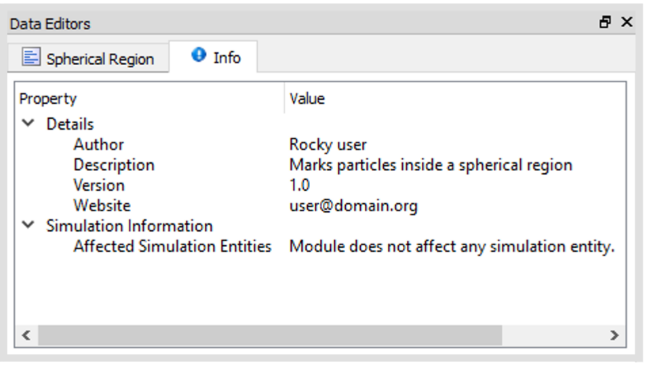Click the blue Info exclamation icon
This screenshot has width=647, height=366.
199,55
